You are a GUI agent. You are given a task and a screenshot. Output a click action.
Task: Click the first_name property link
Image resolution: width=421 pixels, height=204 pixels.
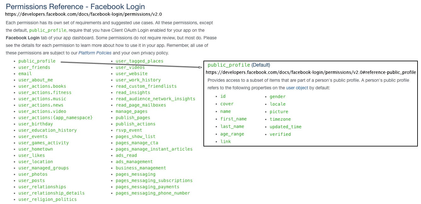click(234, 119)
